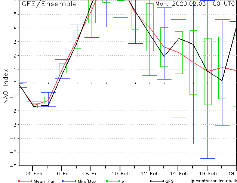The image size is (237, 183).
Task: Click the blue minimum cap at 15 Feb
Action: coord(193,144)
